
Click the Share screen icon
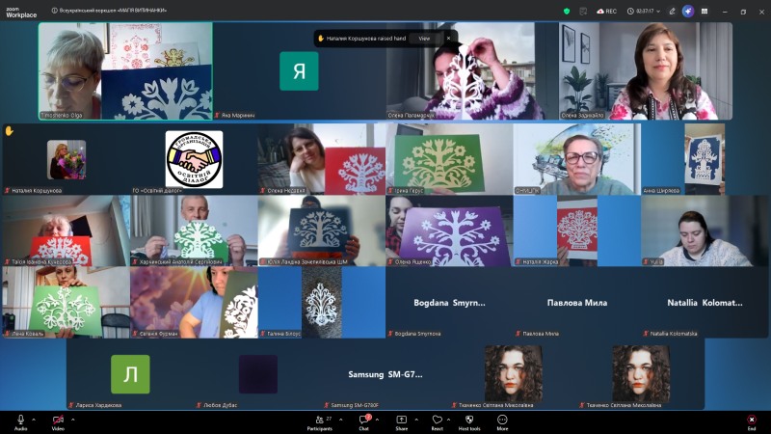tap(401, 420)
